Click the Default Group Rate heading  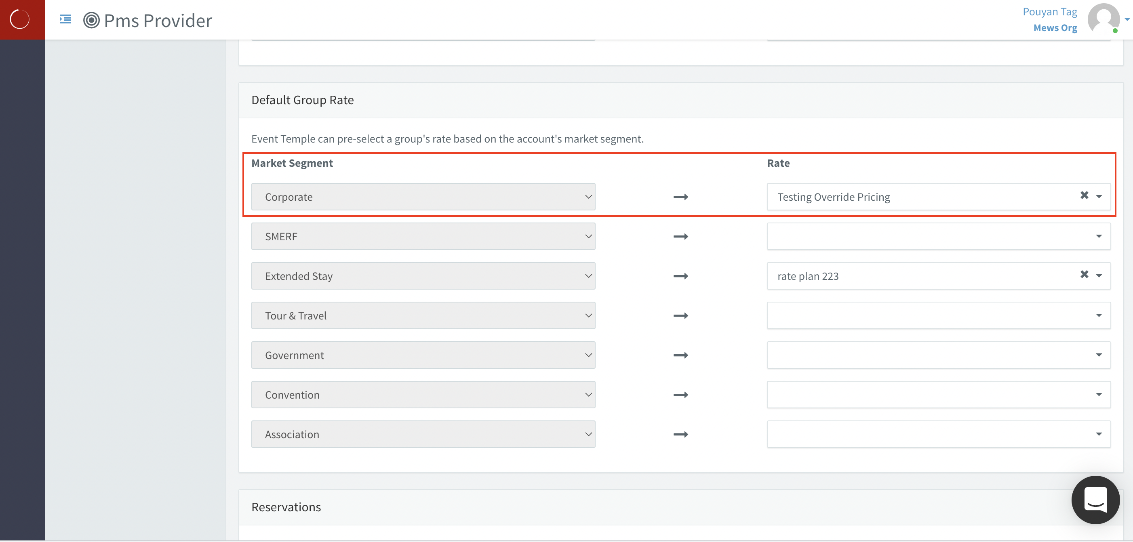pos(303,100)
